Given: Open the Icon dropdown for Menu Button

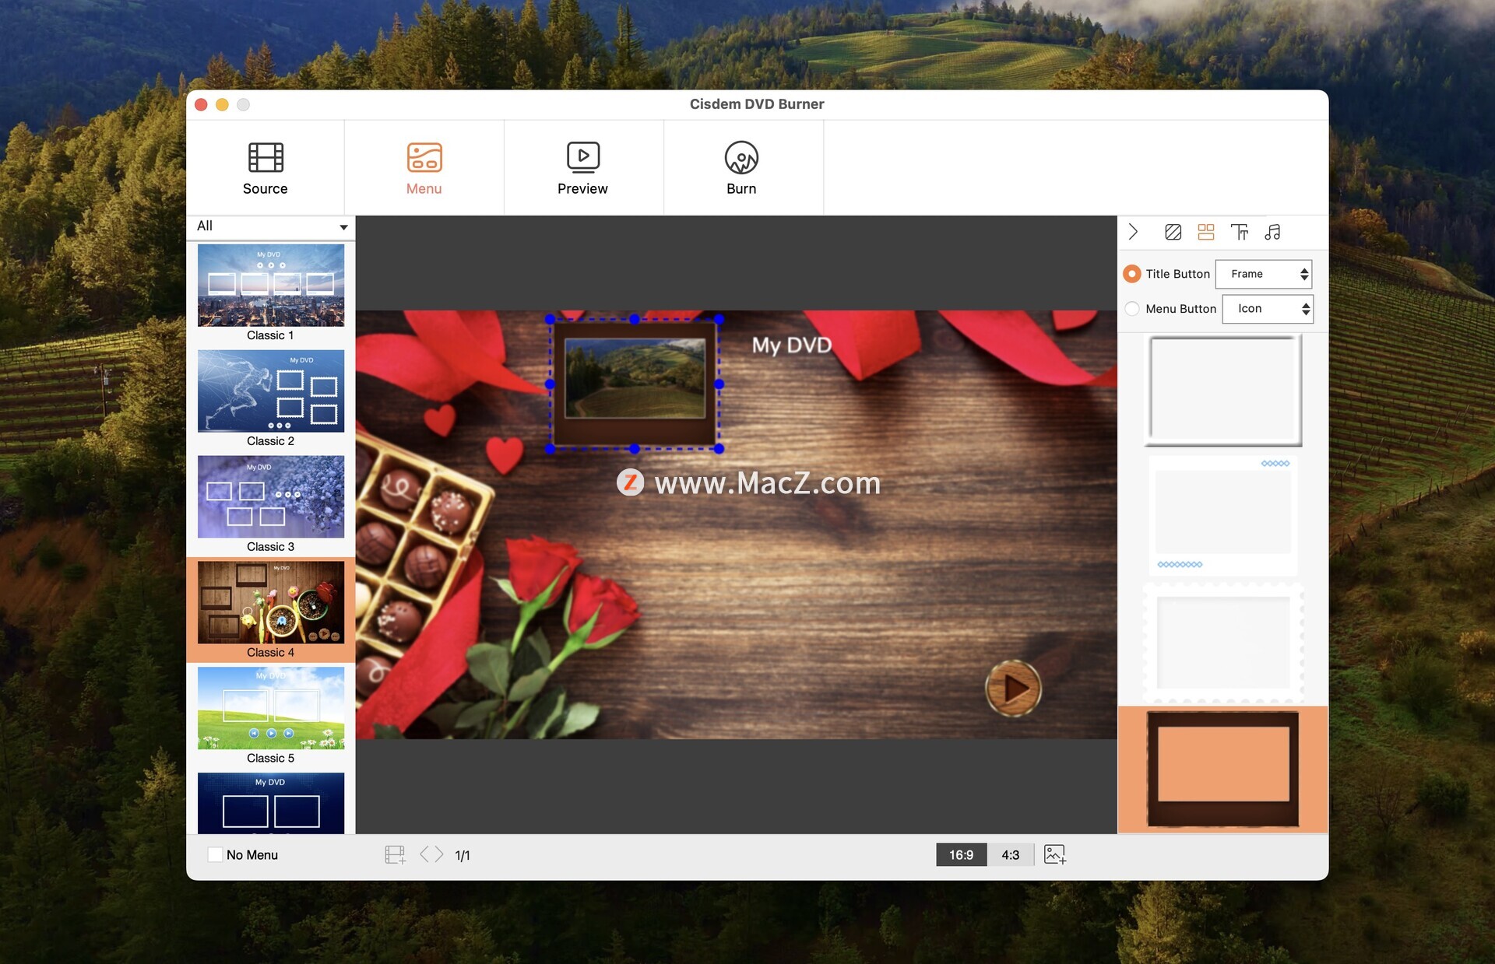Looking at the screenshot, I should [1268, 309].
